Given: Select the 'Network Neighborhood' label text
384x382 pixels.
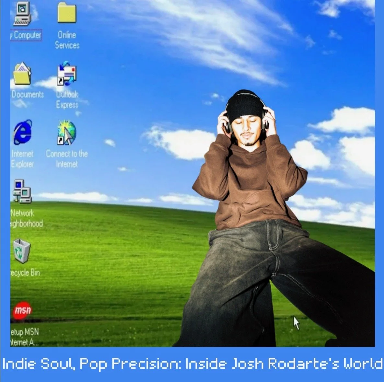Looking at the screenshot, I should [26, 218].
